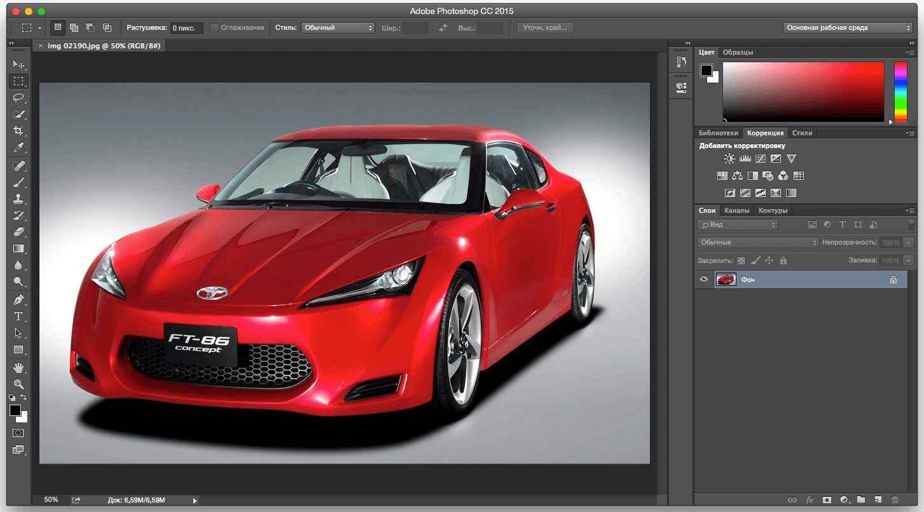
Task: Enable Add to selection mode
Action: click(74, 28)
